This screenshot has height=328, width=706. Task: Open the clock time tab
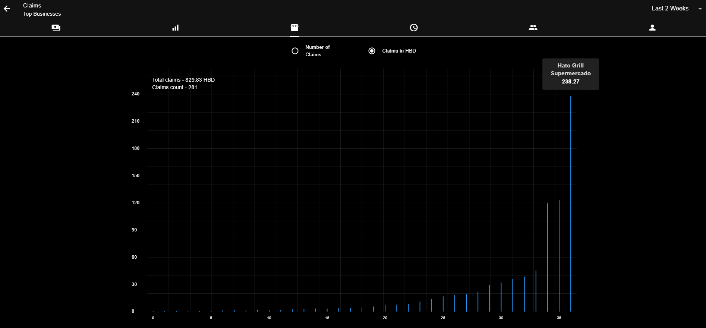tap(414, 28)
